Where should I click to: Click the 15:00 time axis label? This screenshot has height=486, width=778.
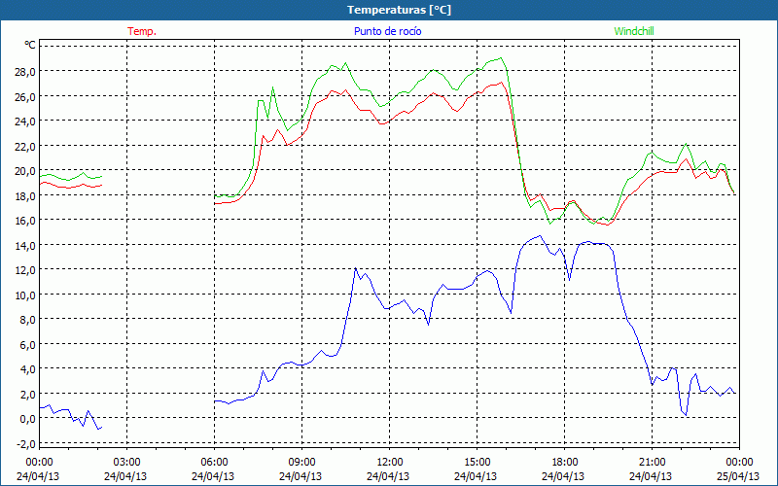pos(477,463)
